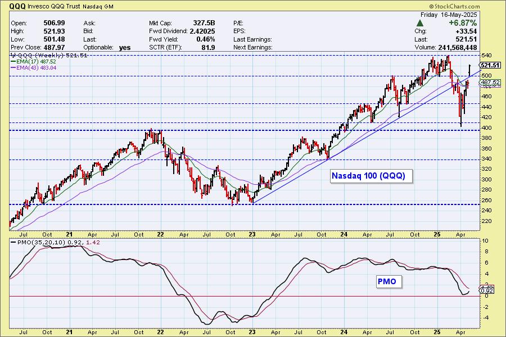This screenshot has width=506, height=337.
Task: Click the 'Invesco QQQ Trust' fund name
Action: [53, 6]
